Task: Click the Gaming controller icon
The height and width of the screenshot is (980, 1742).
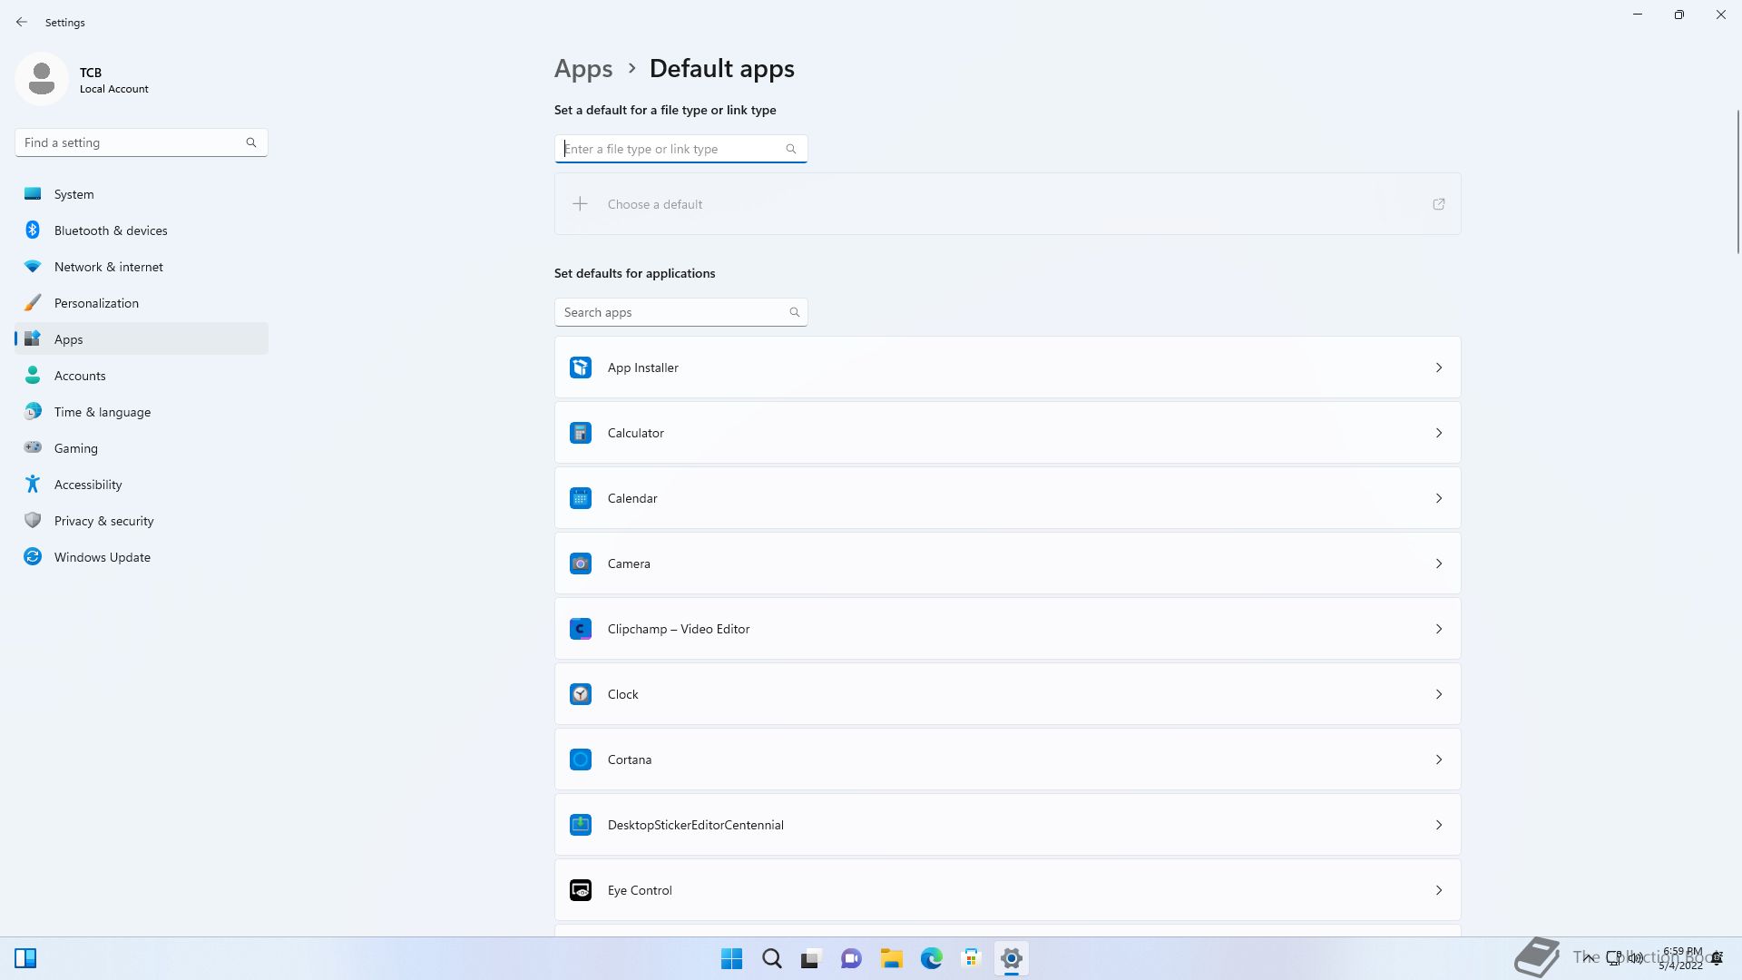Action: pyautogui.click(x=33, y=447)
